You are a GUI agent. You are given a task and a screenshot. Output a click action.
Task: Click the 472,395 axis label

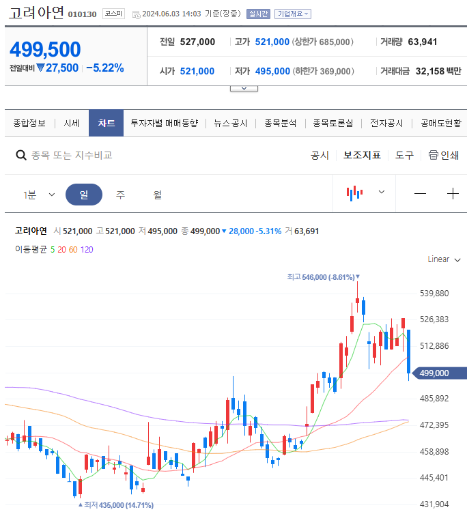point(434,425)
